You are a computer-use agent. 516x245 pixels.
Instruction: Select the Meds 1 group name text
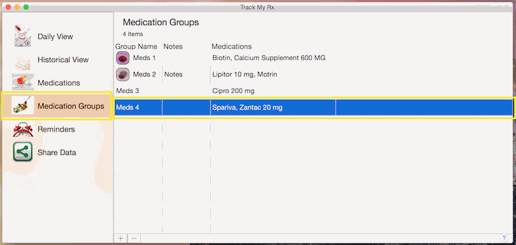click(x=144, y=58)
